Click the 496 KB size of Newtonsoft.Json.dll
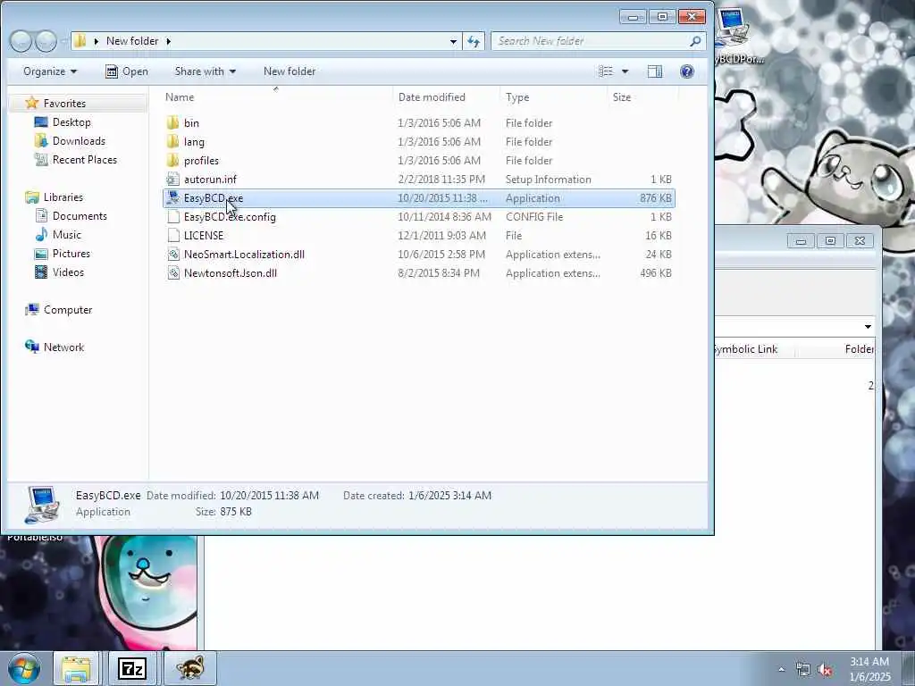The height and width of the screenshot is (686, 915). pyautogui.click(x=655, y=273)
